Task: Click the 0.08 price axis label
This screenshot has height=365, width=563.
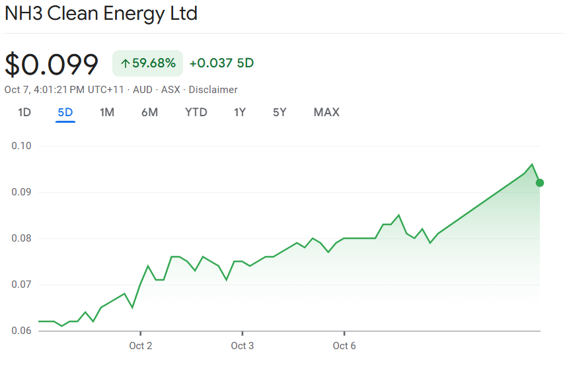Action: tap(22, 238)
